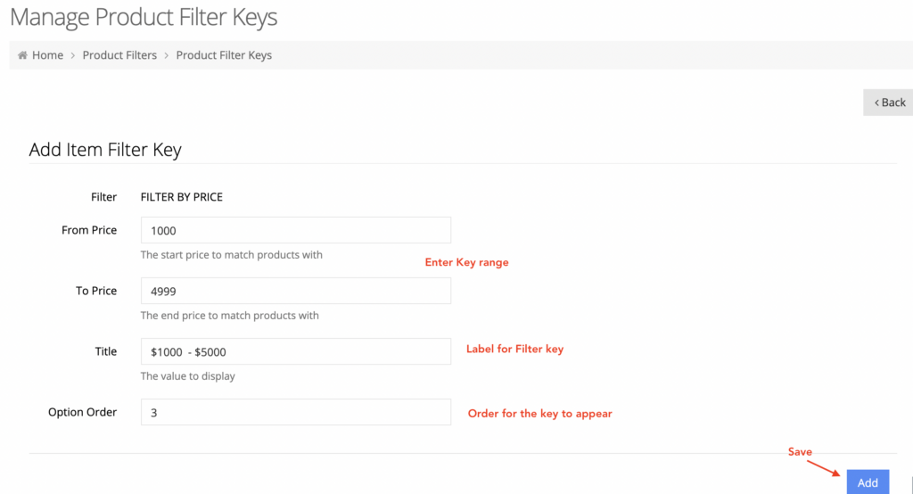Click the To Price label
The width and height of the screenshot is (913, 494).
[x=96, y=291]
